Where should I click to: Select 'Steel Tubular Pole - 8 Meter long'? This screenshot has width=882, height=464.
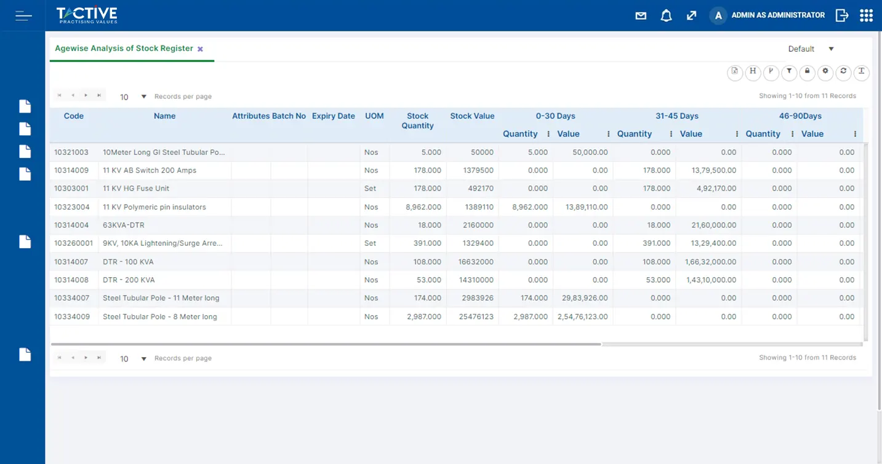pyautogui.click(x=457, y=317)
